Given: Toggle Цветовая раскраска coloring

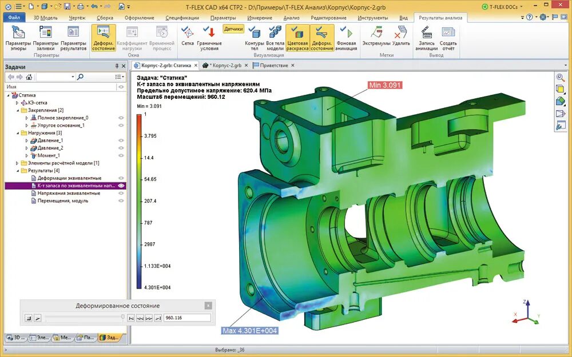Looking at the screenshot, I should (297, 38).
